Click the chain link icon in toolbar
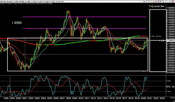 146,1
